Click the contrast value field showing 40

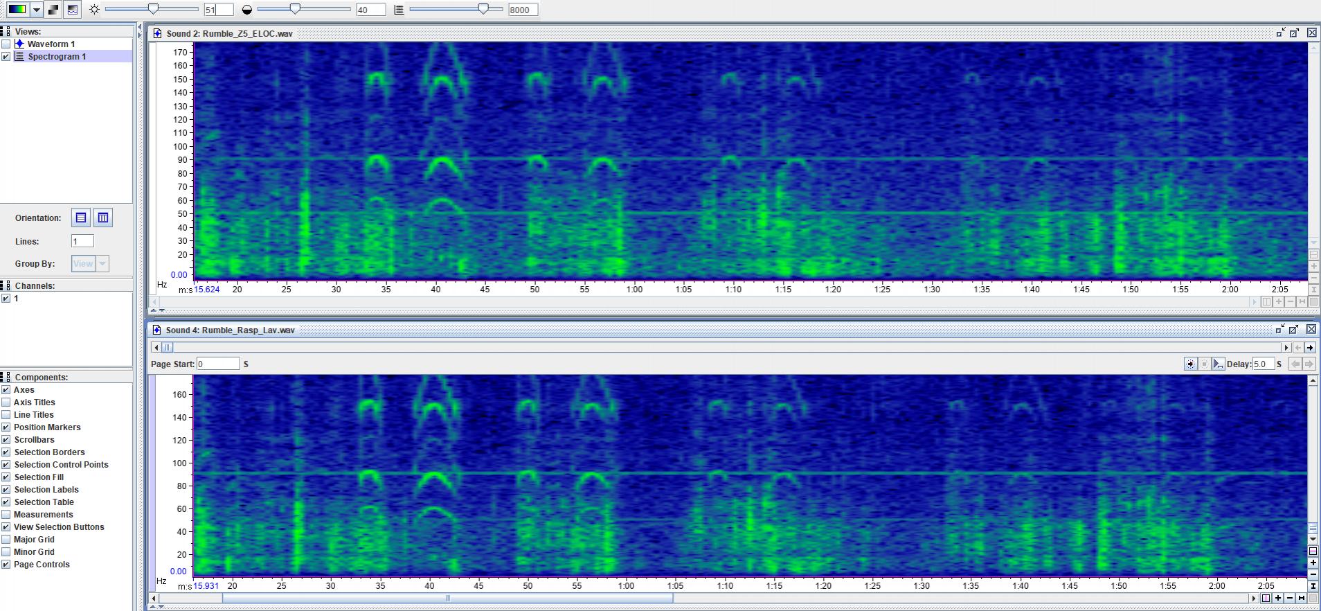371,10
